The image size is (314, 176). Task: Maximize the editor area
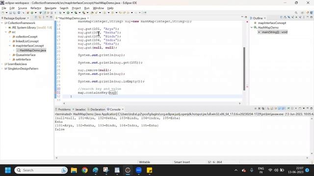click(246, 18)
